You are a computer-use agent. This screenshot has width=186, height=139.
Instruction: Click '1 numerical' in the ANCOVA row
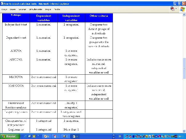point(44,59)
